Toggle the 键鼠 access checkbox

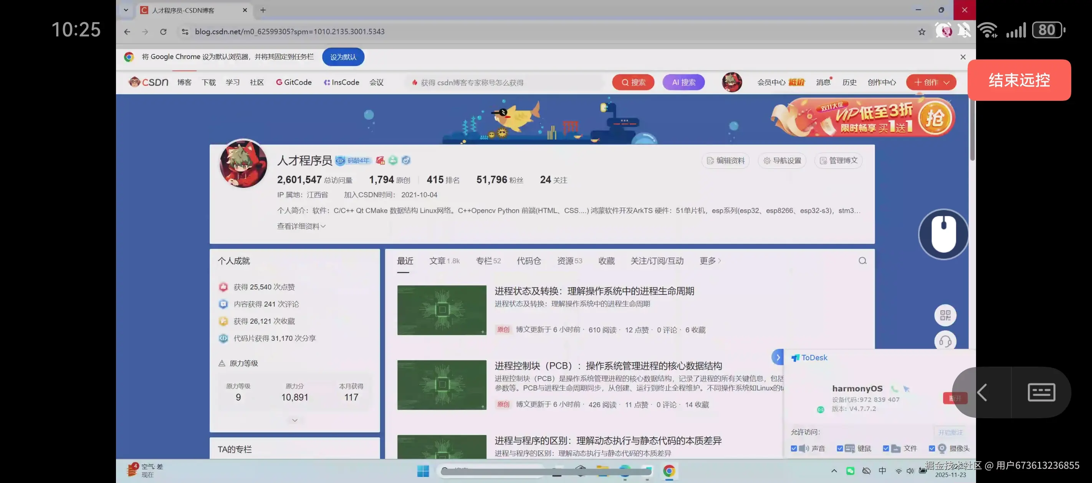839,448
